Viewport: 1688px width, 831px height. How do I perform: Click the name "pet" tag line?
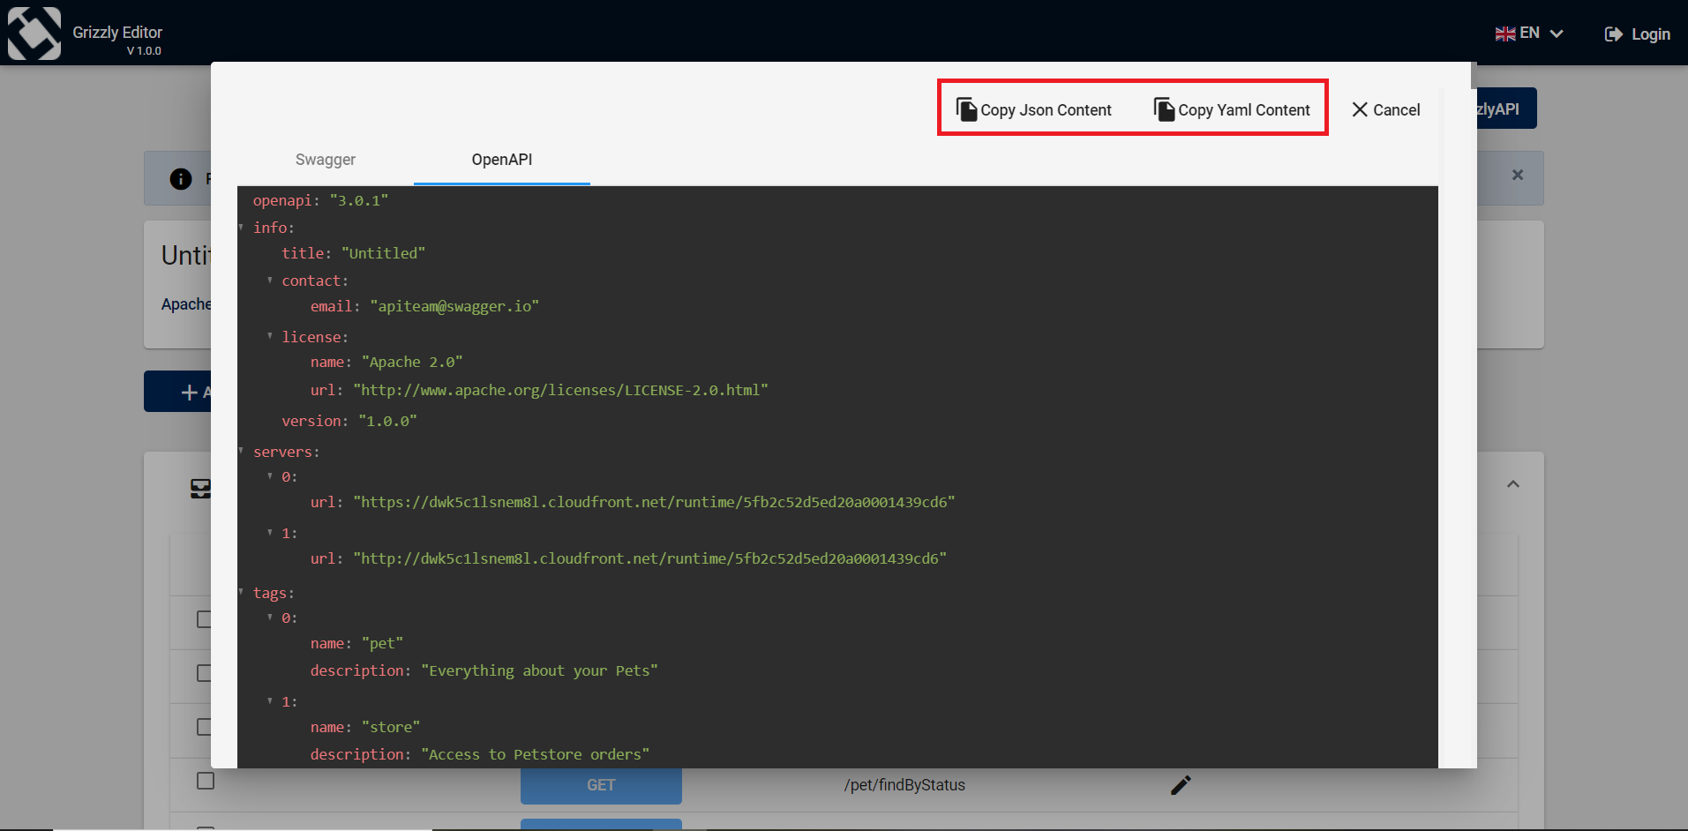[356, 643]
